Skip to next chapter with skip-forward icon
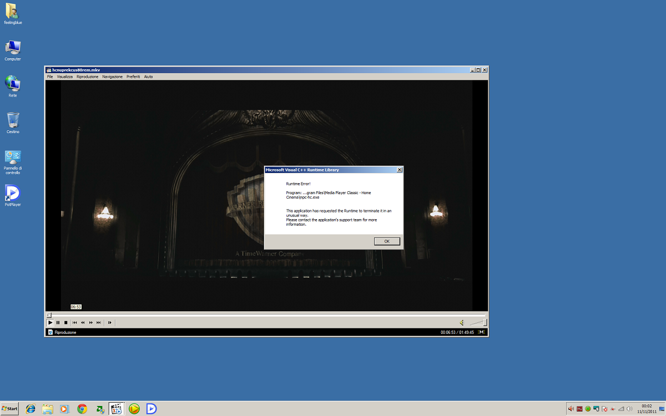666x416 pixels. [99, 322]
